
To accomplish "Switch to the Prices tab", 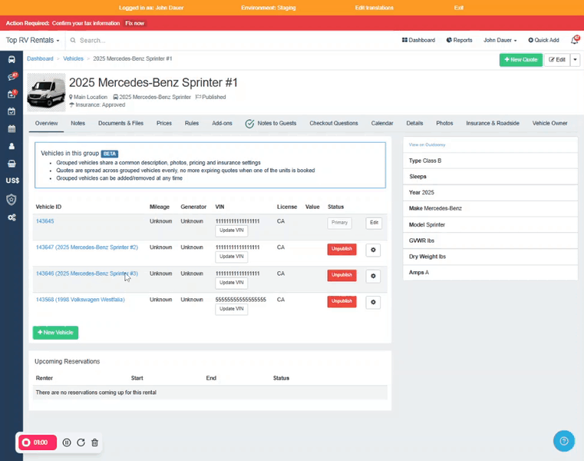I will click(x=164, y=123).
